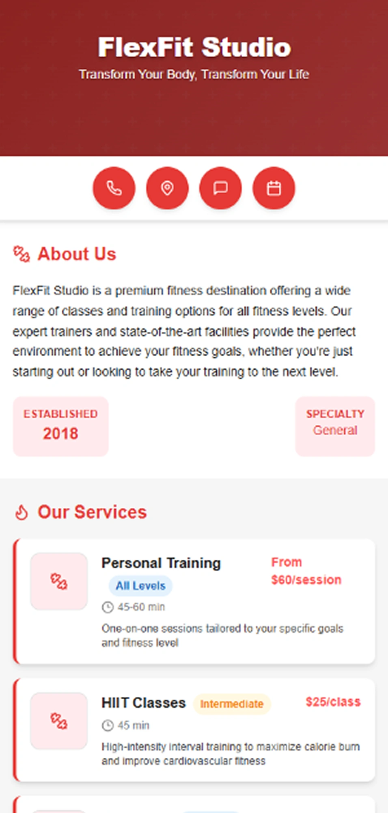Open the location map pin button
The width and height of the screenshot is (388, 813).
click(x=167, y=188)
